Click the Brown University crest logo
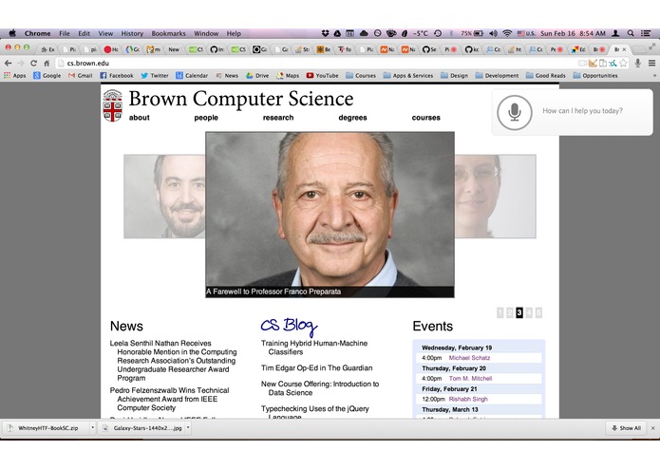The height and width of the screenshot is (469, 660). pos(112,105)
